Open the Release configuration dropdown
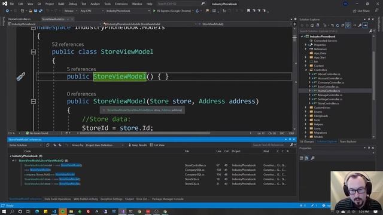The width and height of the screenshot is (383, 215). click(x=71, y=11)
